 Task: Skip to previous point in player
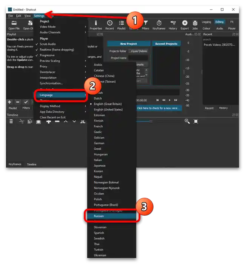(x=157, y=100)
